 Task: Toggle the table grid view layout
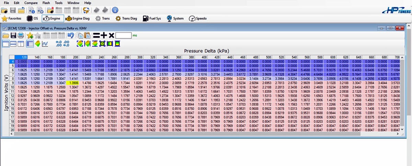click(30, 44)
